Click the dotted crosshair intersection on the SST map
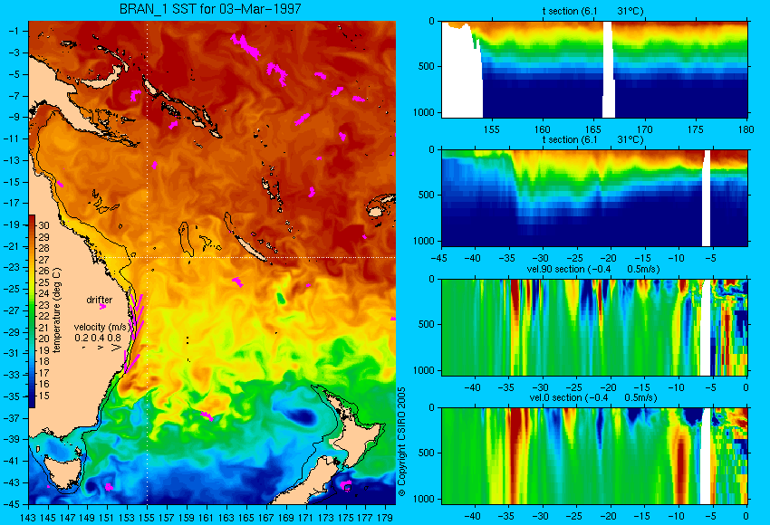Viewport: 770px width, 525px height. coord(148,257)
